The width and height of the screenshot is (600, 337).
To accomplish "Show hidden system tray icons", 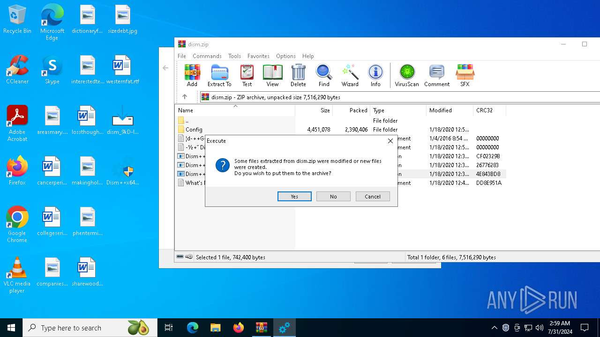I will click(494, 328).
